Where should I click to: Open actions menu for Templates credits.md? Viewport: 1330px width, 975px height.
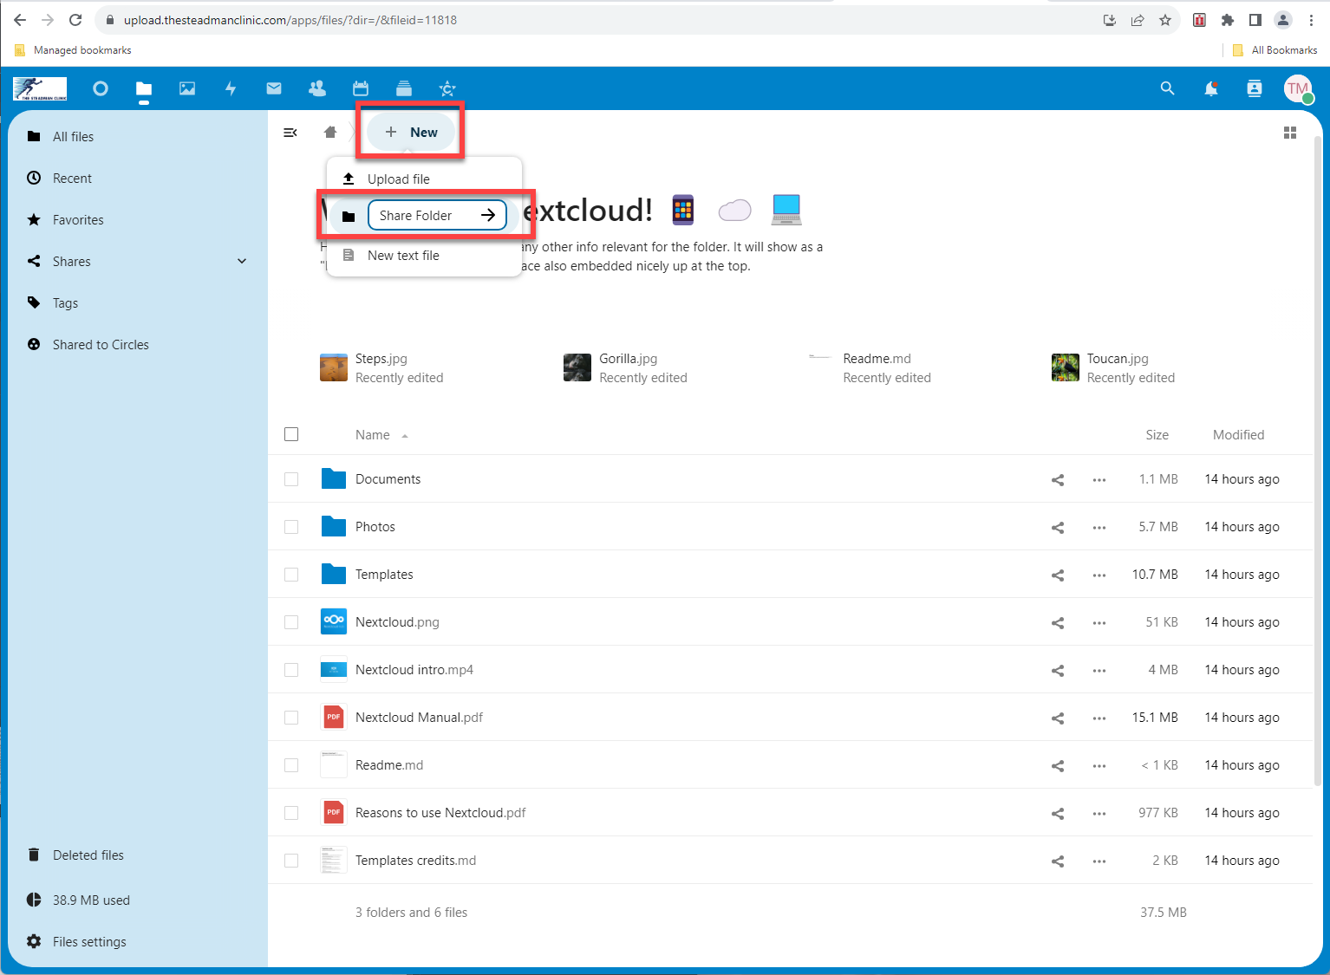pos(1099,861)
